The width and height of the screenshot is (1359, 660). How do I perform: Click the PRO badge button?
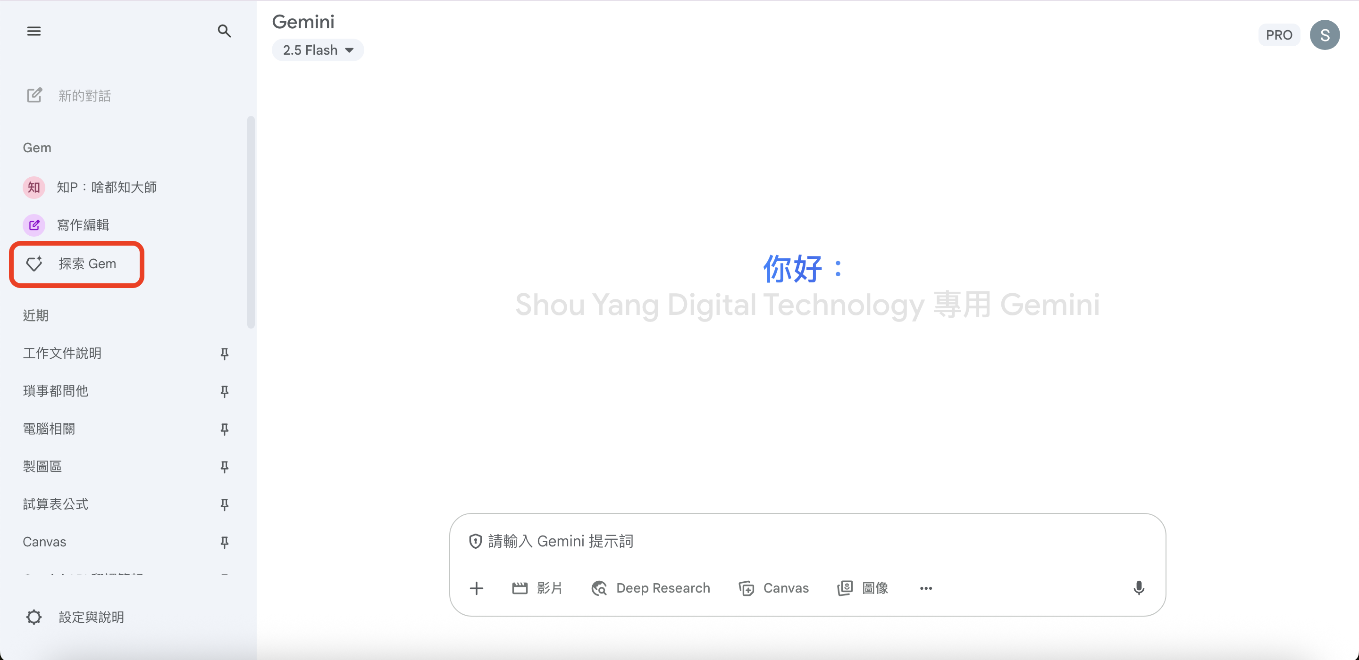[1279, 35]
